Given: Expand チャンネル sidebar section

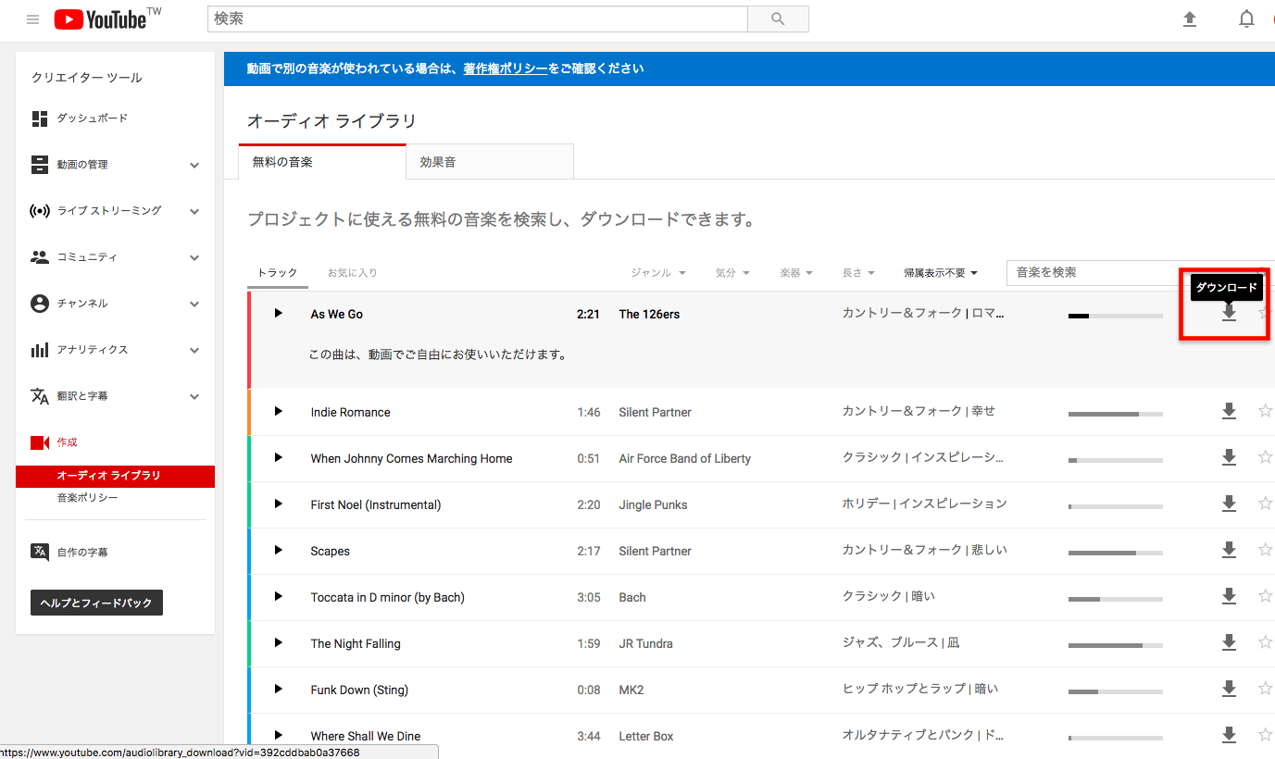Looking at the screenshot, I should (194, 304).
